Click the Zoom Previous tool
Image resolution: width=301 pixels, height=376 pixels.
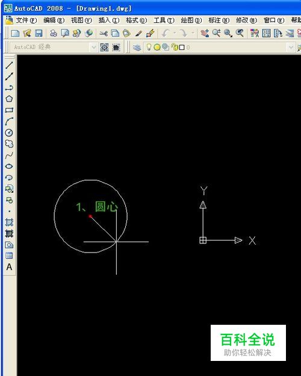coord(240,33)
